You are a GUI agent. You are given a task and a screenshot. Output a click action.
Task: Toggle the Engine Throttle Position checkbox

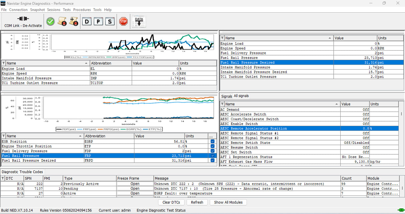point(213,146)
